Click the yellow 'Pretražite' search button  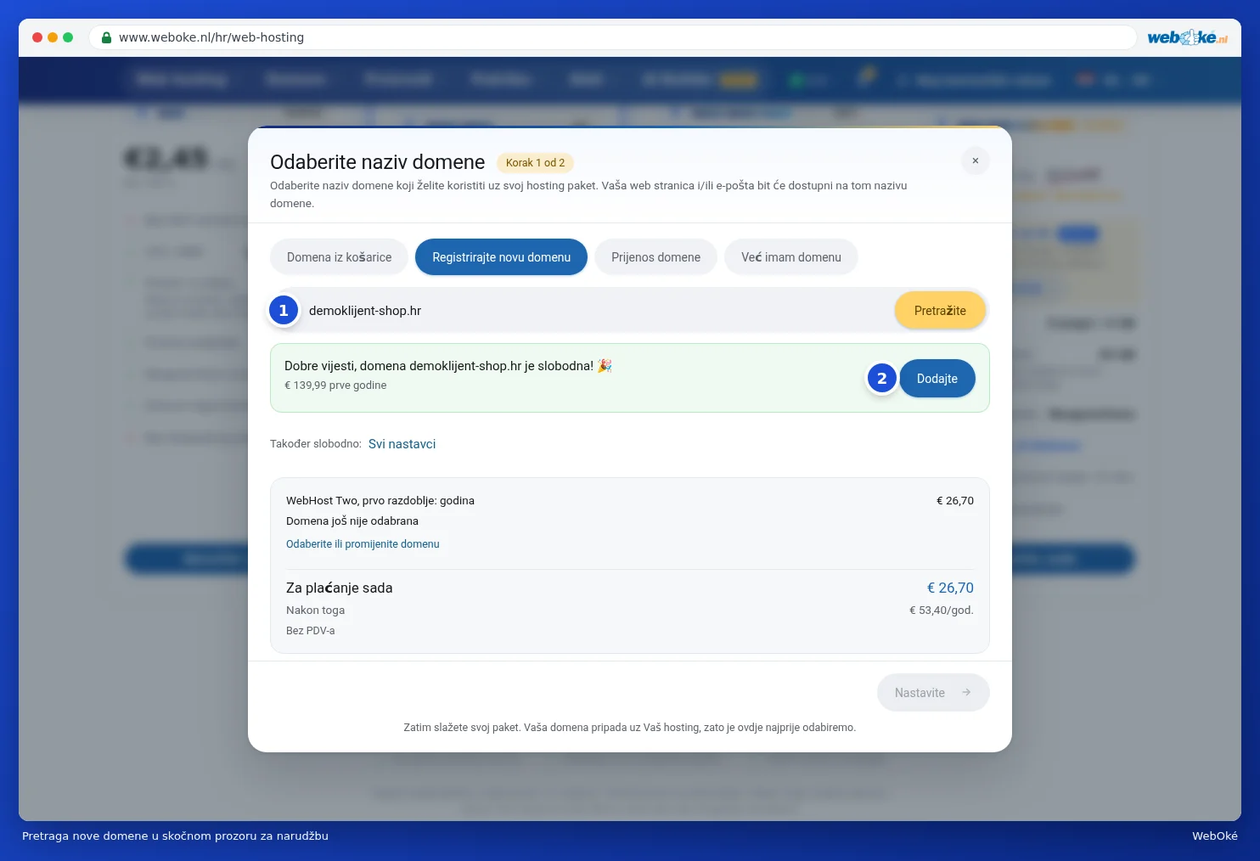(940, 311)
